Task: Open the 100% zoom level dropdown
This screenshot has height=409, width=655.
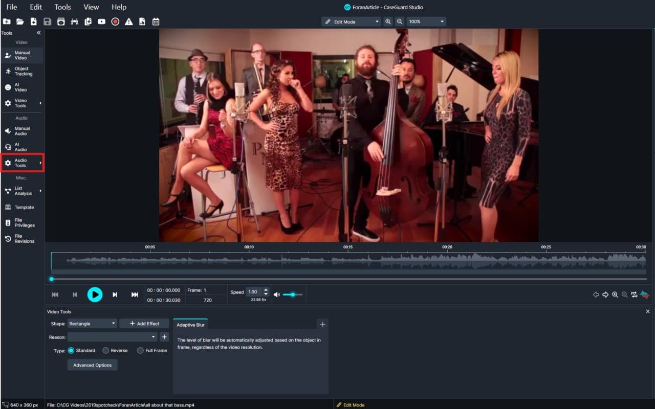Action: 426,21
